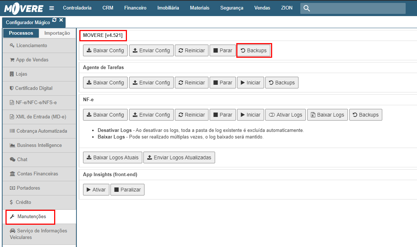The image size is (417, 247).
Task: Click the Lojas building icon
Action: pyautogui.click(x=12, y=74)
